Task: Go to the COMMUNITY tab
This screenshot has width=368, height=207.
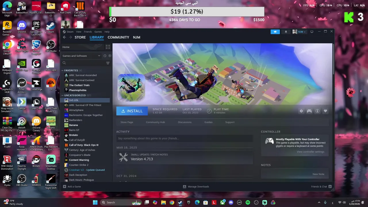Action: coord(118,37)
